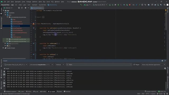Hide the Project panel with minus icon
Screen dimensions: 169x95
point(28,8)
